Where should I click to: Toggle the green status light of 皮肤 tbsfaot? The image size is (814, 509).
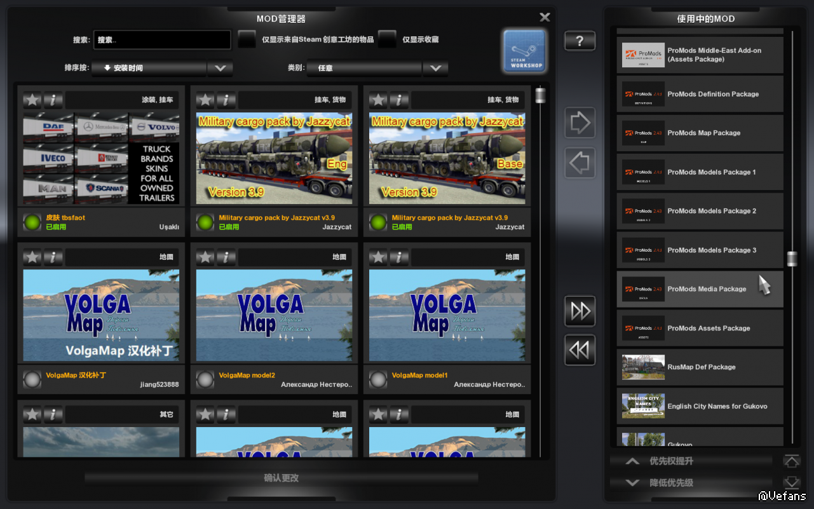pos(32,222)
